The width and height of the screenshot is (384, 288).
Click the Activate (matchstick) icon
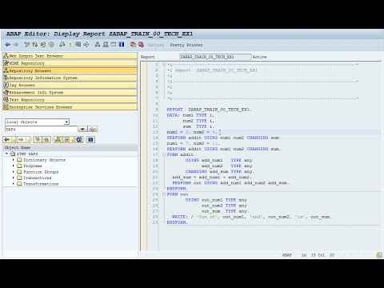(70, 45)
